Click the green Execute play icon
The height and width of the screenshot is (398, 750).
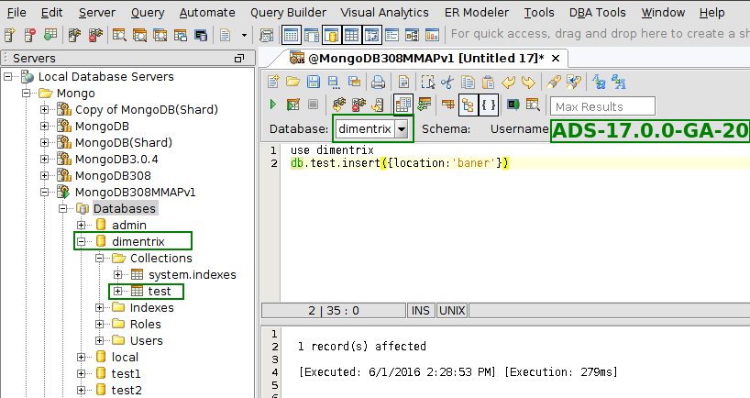coord(273,105)
